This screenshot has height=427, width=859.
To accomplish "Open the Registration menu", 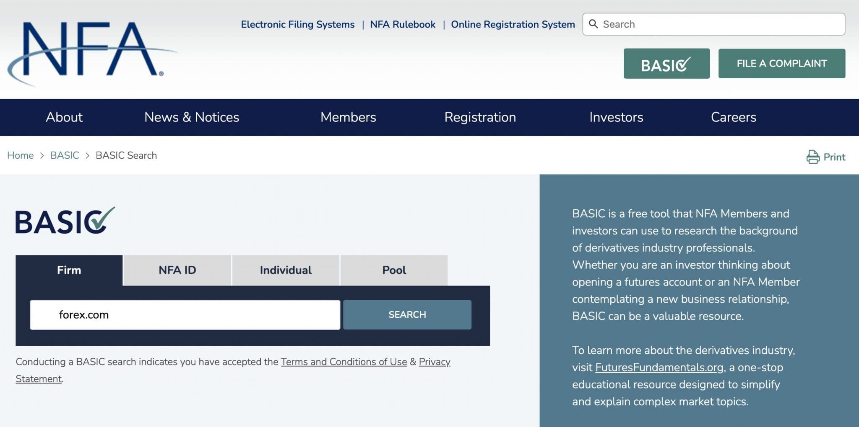I will tap(480, 117).
